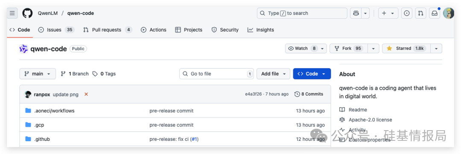Open the hamburger navigation menu

[12, 13]
